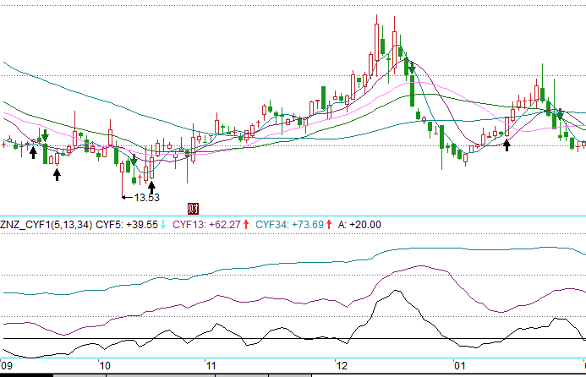Click the cyan down arrow beside CYF5
The width and height of the screenshot is (586, 377).
[163, 225]
